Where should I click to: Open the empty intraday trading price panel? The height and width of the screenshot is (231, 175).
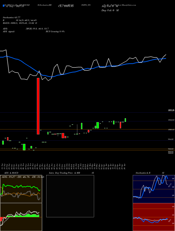click(x=70, y=196)
